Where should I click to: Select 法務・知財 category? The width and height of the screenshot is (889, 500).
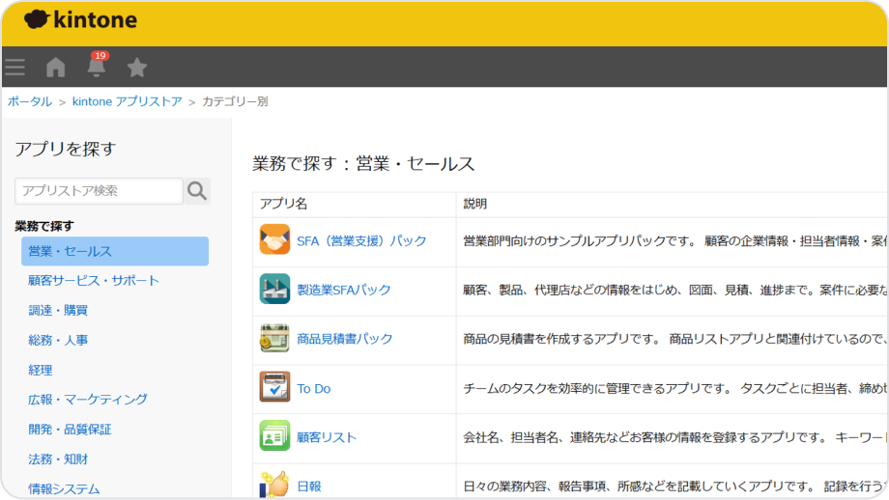click(58, 459)
